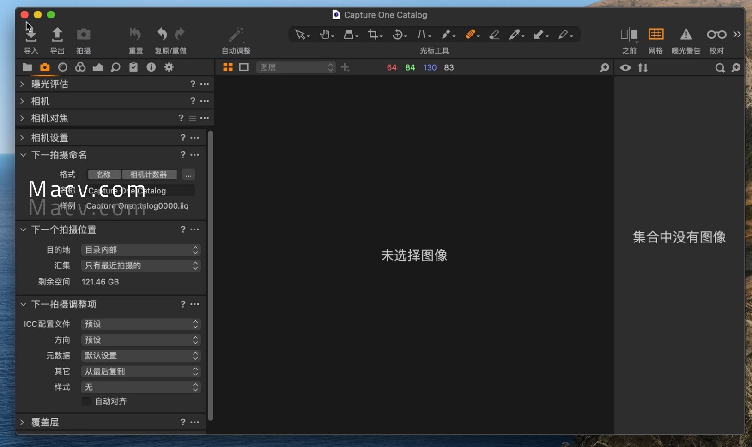Click the add layer plus icon
The image size is (752, 447).
pyautogui.click(x=345, y=67)
